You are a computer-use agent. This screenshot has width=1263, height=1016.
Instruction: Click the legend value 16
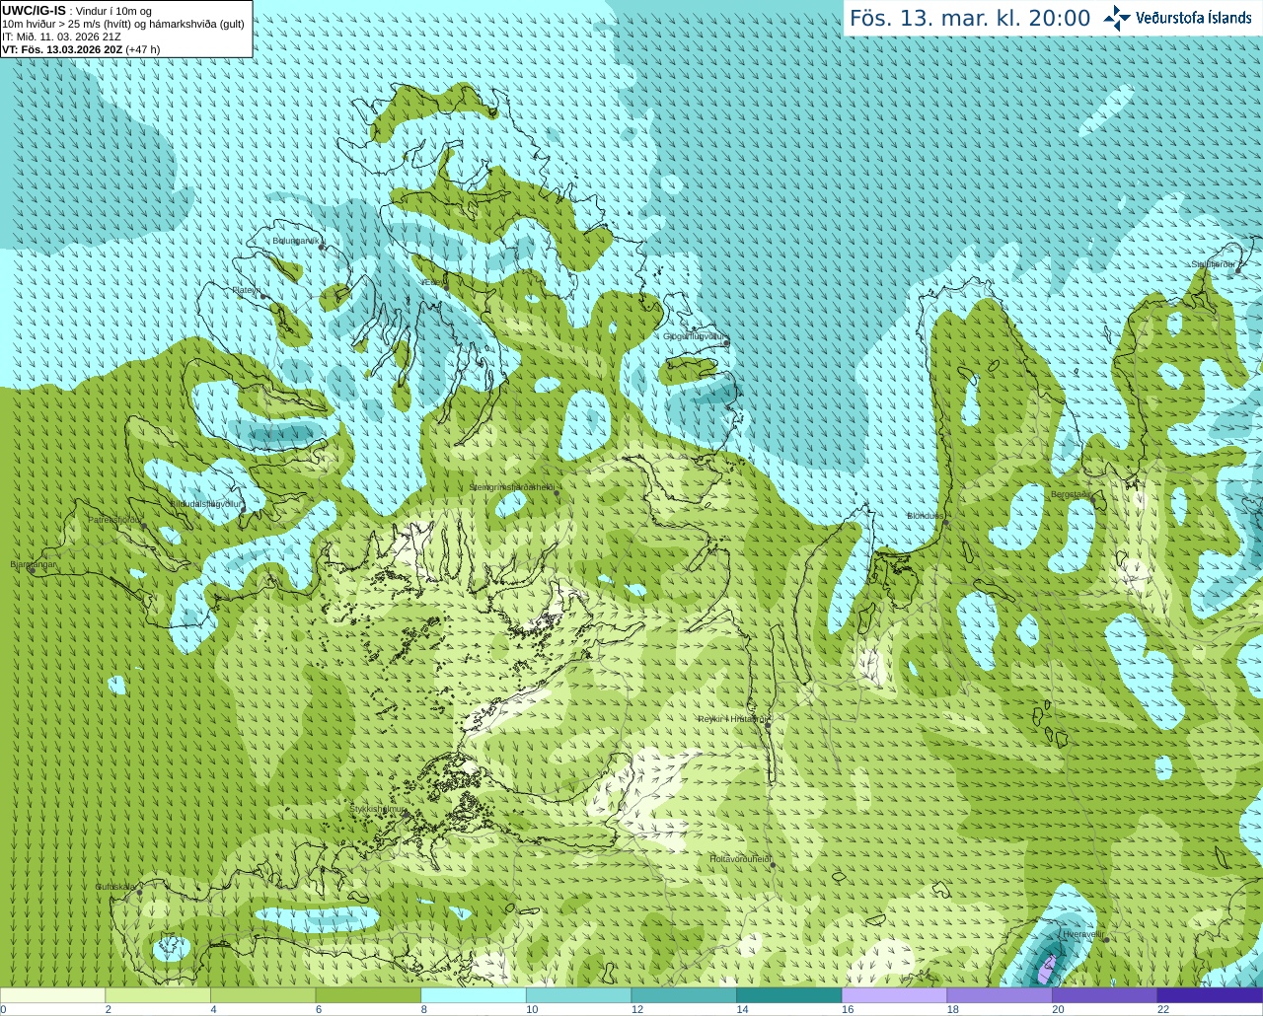coord(848,1009)
